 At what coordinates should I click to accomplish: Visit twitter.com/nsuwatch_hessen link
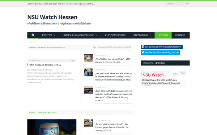[160, 52]
